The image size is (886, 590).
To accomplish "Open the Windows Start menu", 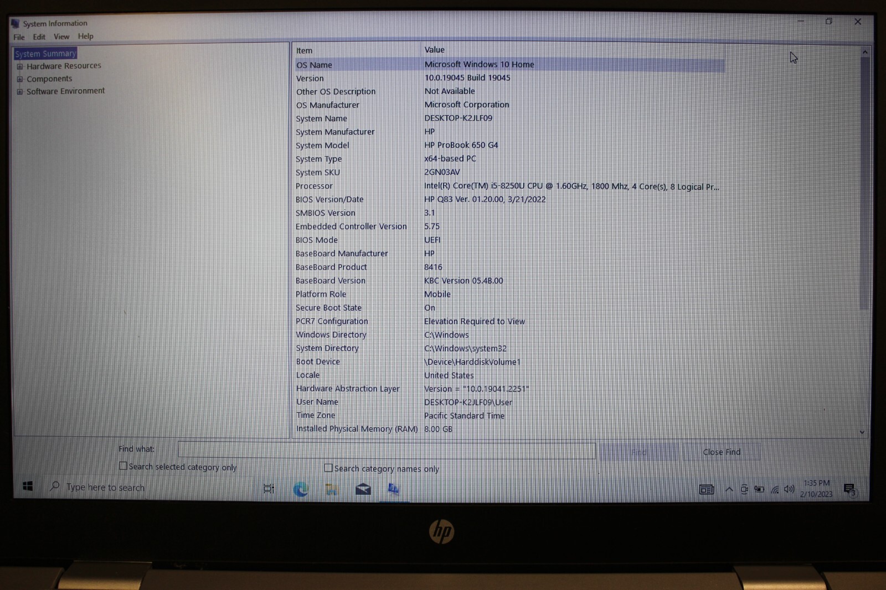I will 28,486.
